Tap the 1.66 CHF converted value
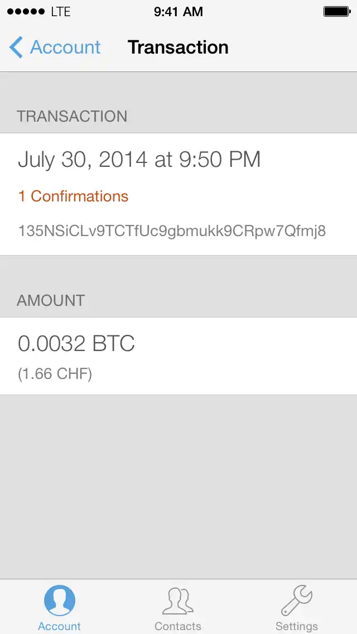This screenshot has width=357, height=634. pos(55,374)
